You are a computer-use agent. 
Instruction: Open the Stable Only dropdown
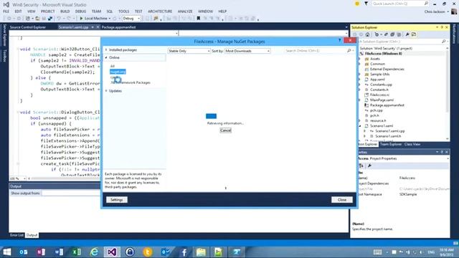click(189, 51)
